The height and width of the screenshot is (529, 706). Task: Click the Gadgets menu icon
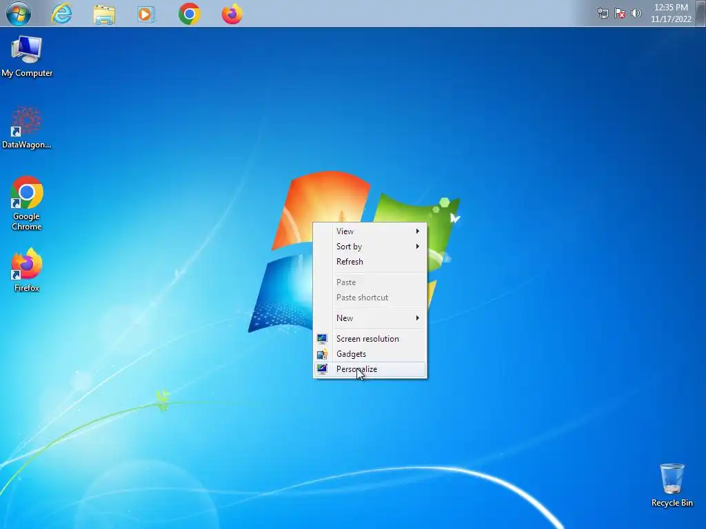pyautogui.click(x=322, y=354)
